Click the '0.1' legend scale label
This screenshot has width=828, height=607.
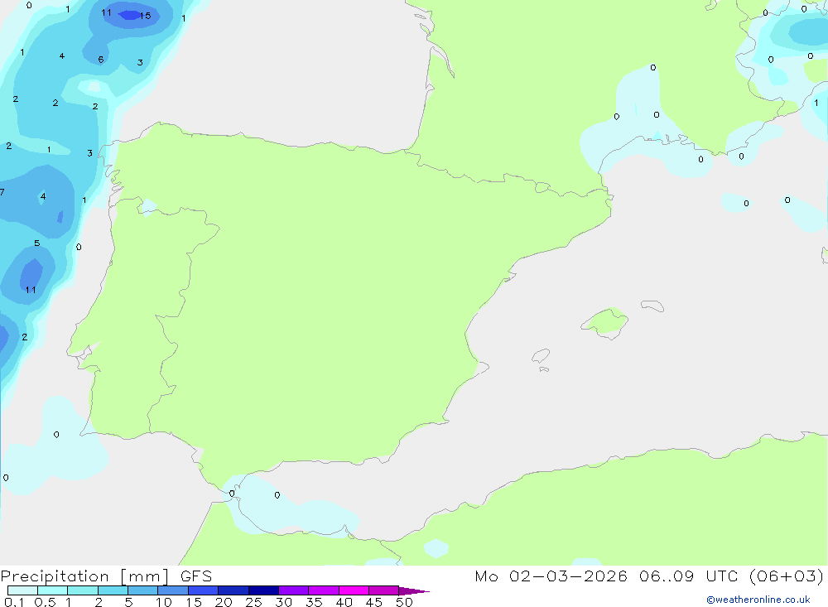tap(14, 602)
